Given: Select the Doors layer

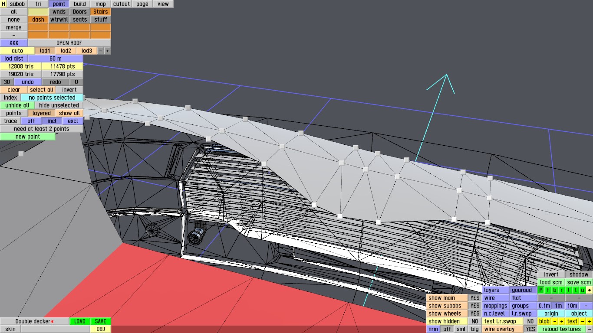Looking at the screenshot, I should pos(80,12).
